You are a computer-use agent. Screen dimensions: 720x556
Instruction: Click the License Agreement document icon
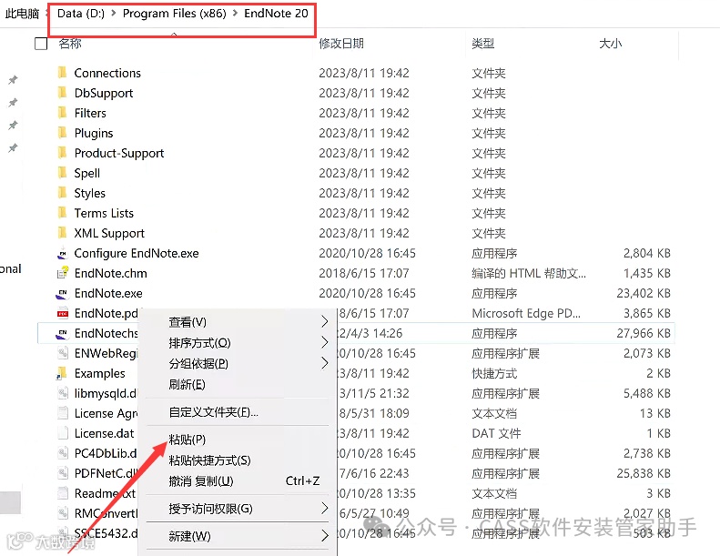63,413
